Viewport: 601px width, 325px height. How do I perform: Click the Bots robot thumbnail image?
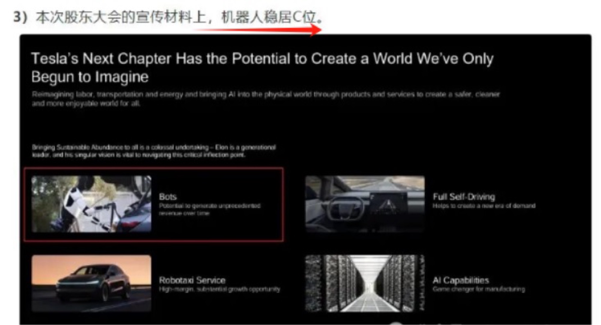click(x=91, y=204)
